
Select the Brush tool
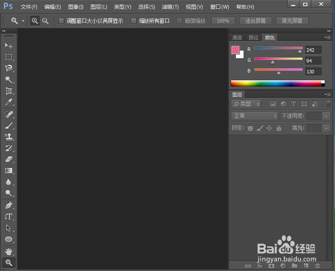point(9,126)
